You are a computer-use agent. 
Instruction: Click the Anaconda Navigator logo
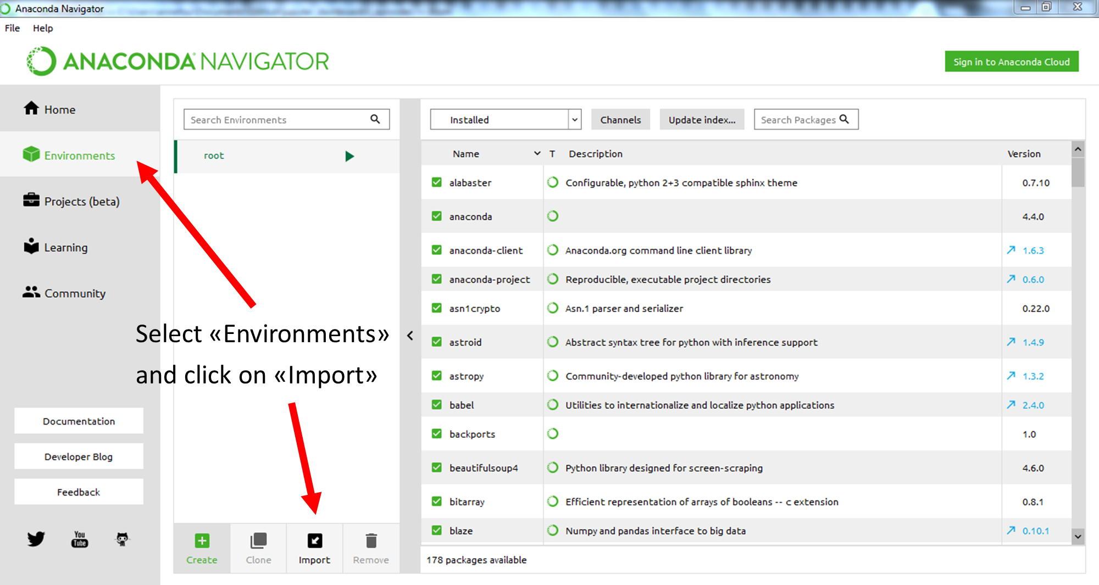tap(177, 61)
